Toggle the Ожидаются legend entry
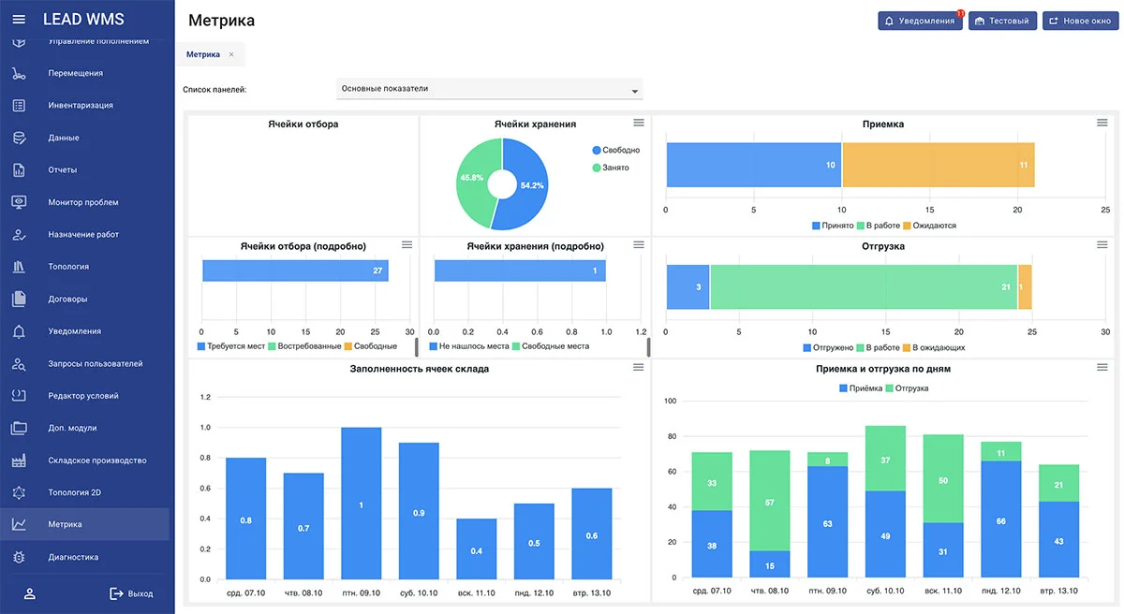 coord(929,226)
